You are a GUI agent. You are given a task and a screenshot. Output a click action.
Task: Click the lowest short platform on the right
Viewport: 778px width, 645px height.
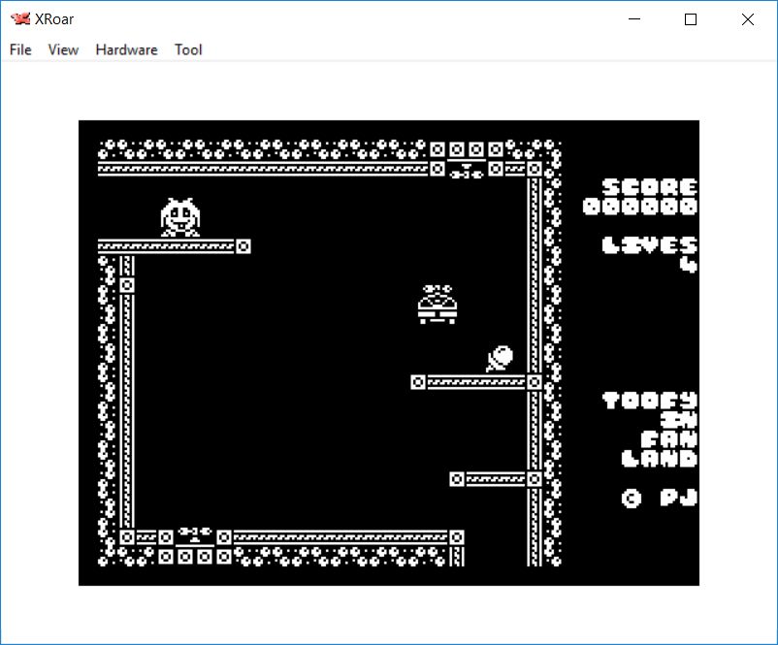click(x=494, y=479)
